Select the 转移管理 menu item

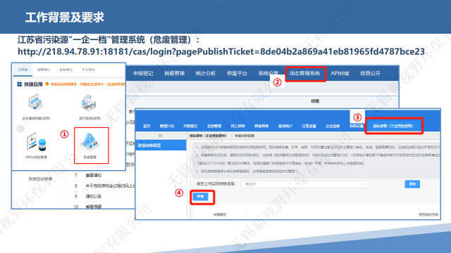(174, 73)
